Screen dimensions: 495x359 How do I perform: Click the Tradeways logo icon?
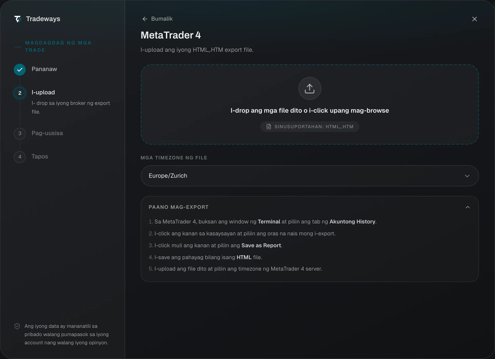coord(18,19)
